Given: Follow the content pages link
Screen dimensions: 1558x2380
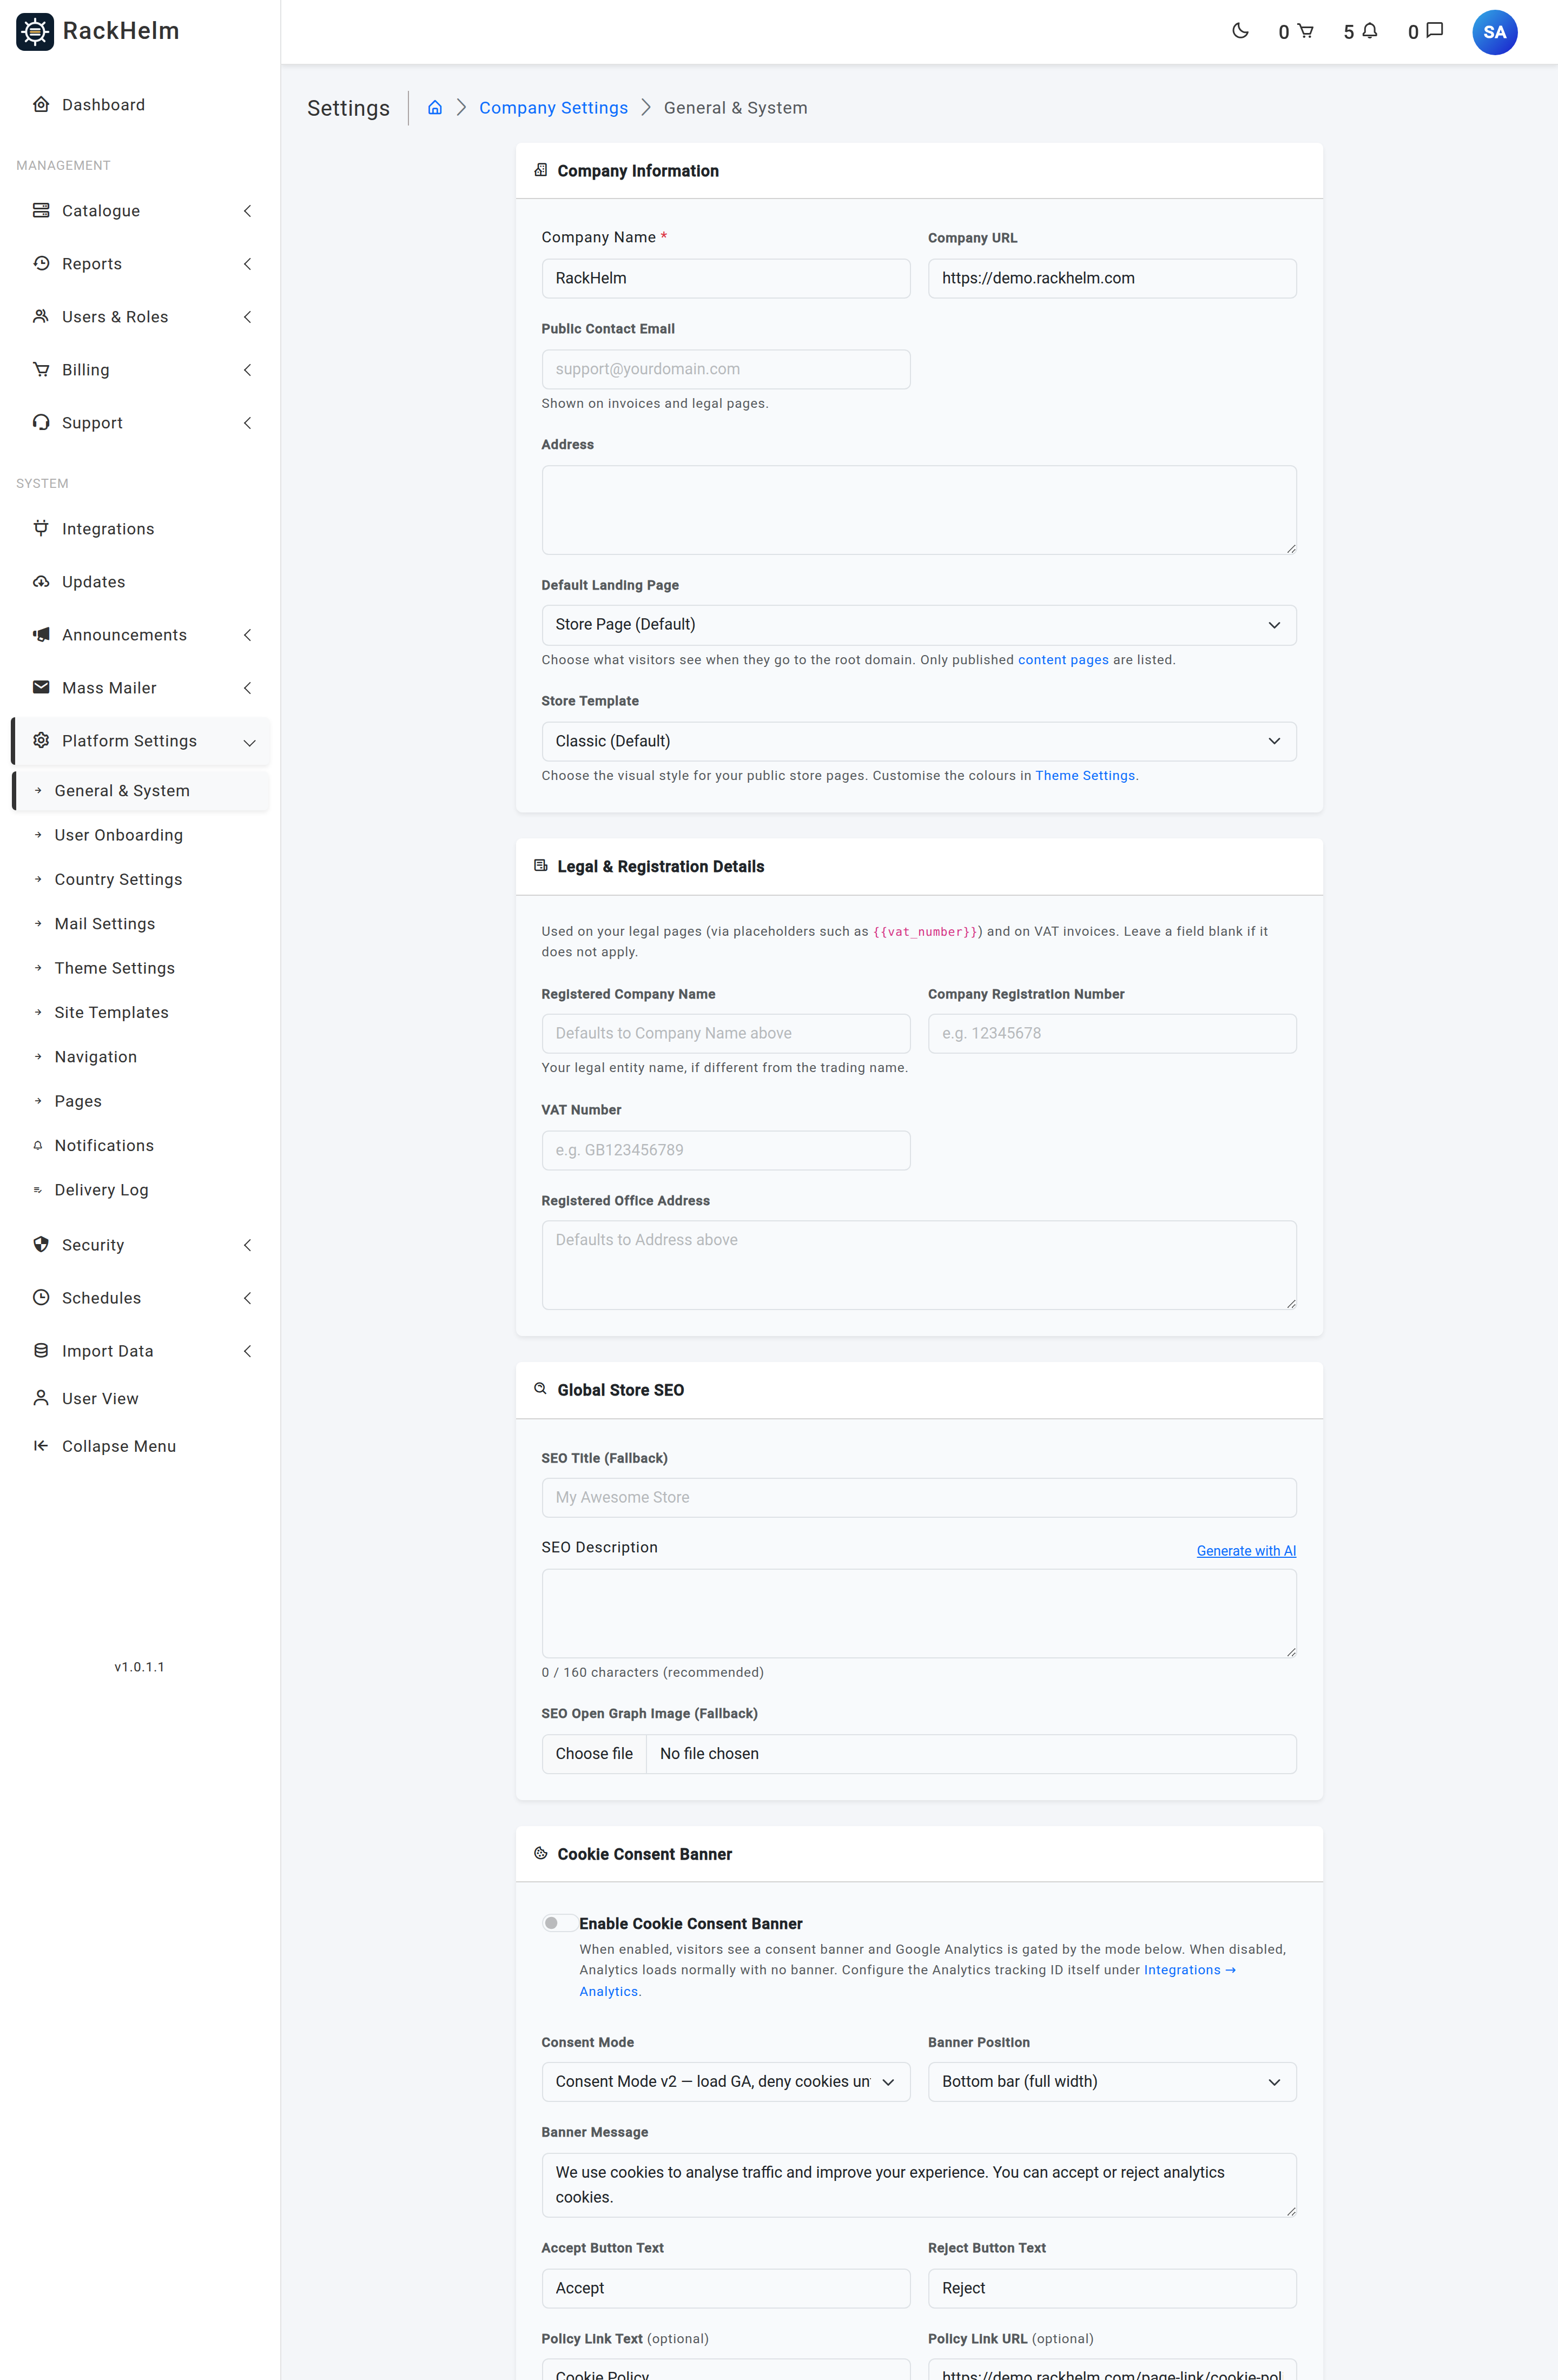Looking at the screenshot, I should pos(1063,660).
